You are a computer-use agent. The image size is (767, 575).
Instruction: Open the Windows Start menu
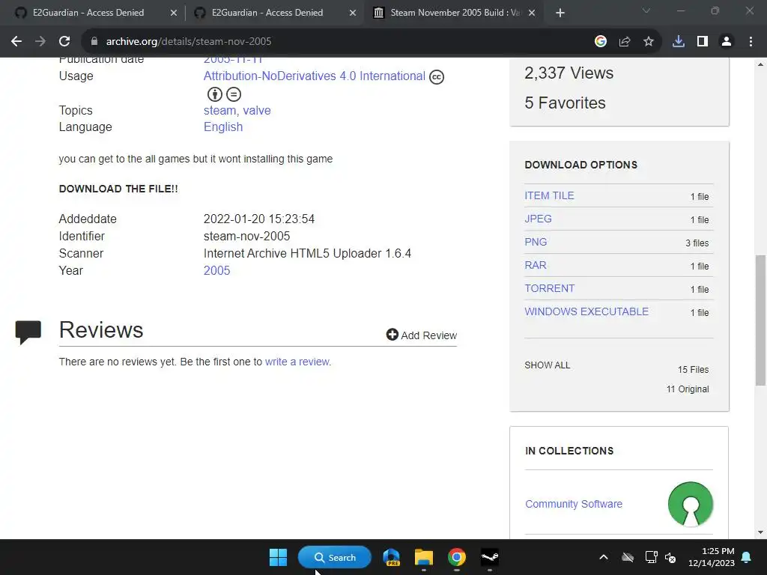[x=279, y=557]
